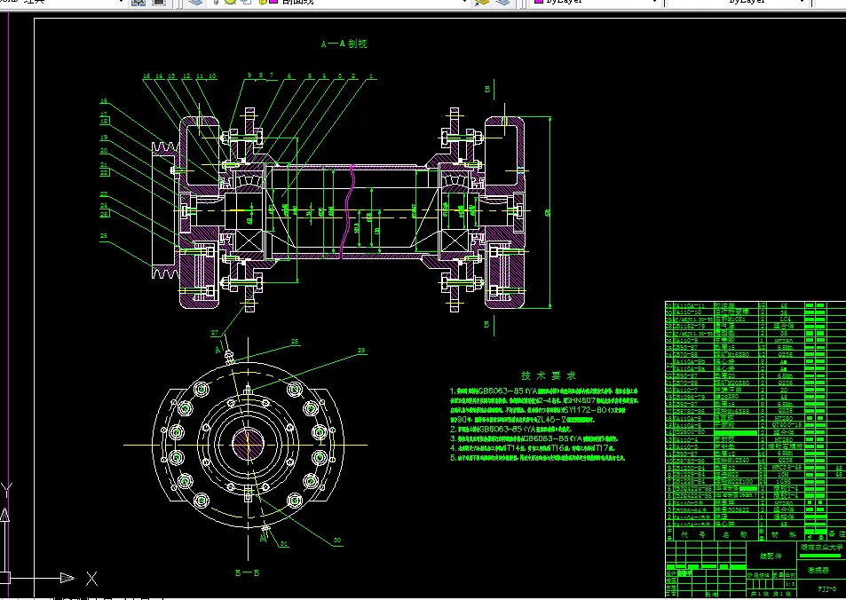
Task: Select the M12X40 bolt name cell
Action: [x=737, y=461]
